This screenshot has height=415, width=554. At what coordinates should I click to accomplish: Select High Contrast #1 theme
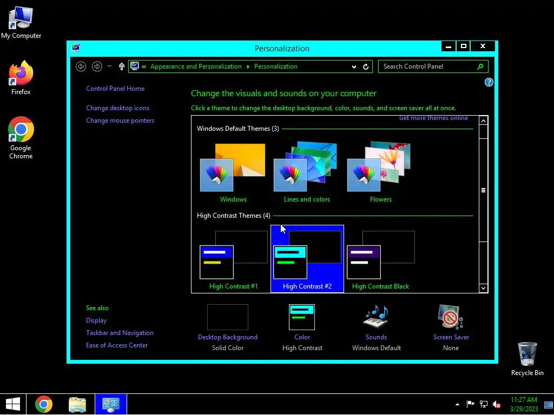point(234,259)
